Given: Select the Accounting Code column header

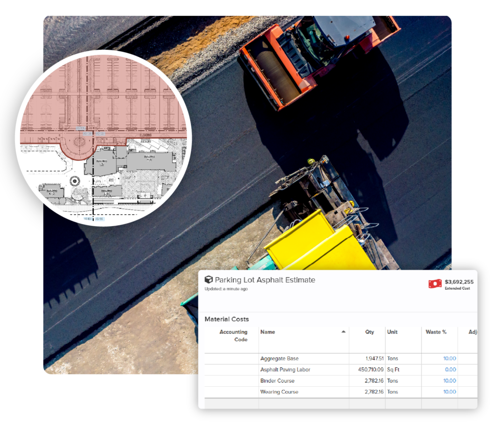Looking at the screenshot, I should (233, 336).
